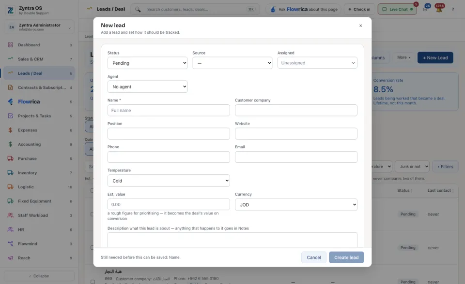The height and width of the screenshot is (284, 465).
Task: Click the Dashboard grid icon in sidebar
Action: pos(10,45)
